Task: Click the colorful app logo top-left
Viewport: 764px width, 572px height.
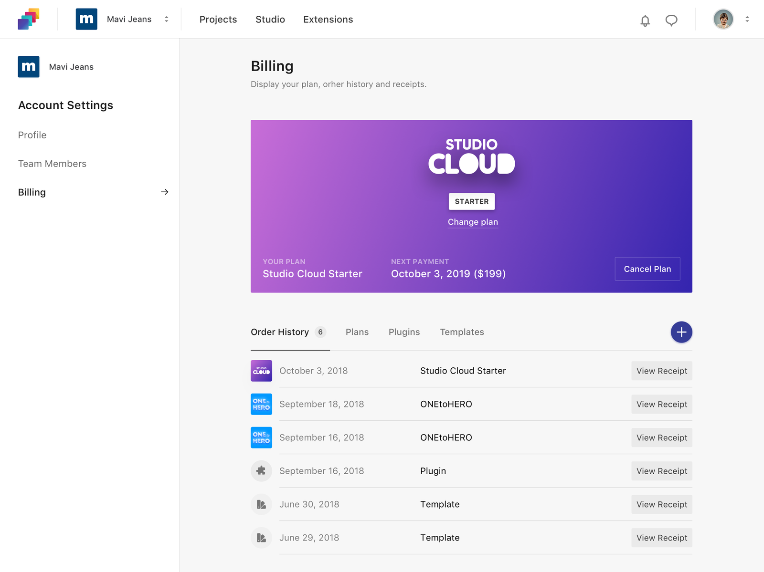Action: pos(29,19)
